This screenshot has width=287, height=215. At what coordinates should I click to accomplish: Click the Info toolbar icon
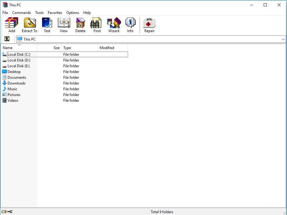click(x=130, y=25)
